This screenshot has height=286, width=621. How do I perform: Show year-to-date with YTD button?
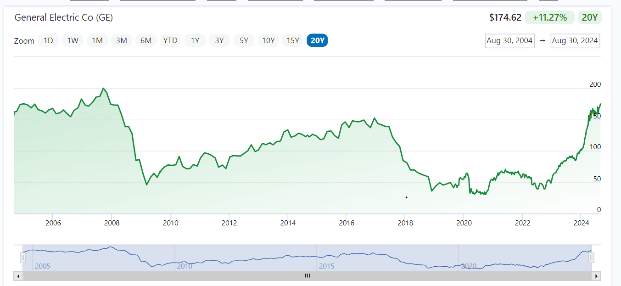click(x=170, y=41)
